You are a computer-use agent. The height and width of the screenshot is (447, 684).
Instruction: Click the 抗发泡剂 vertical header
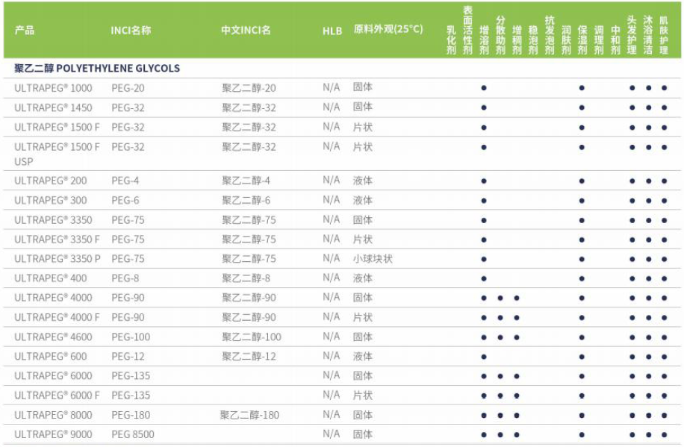pos(550,35)
